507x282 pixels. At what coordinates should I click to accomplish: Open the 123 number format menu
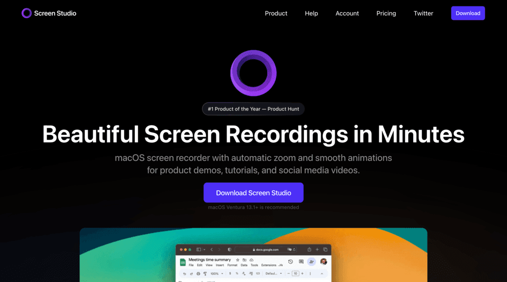258,273
